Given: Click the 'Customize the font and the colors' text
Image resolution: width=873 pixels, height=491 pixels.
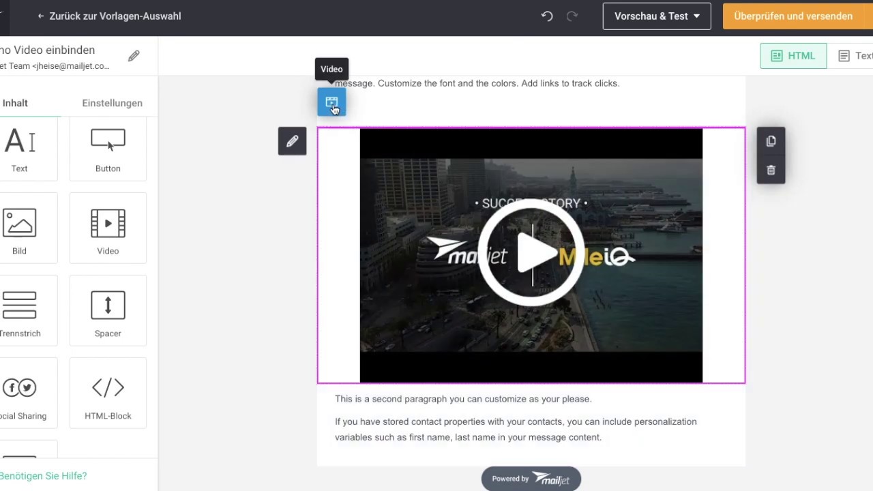Looking at the screenshot, I should click(448, 83).
